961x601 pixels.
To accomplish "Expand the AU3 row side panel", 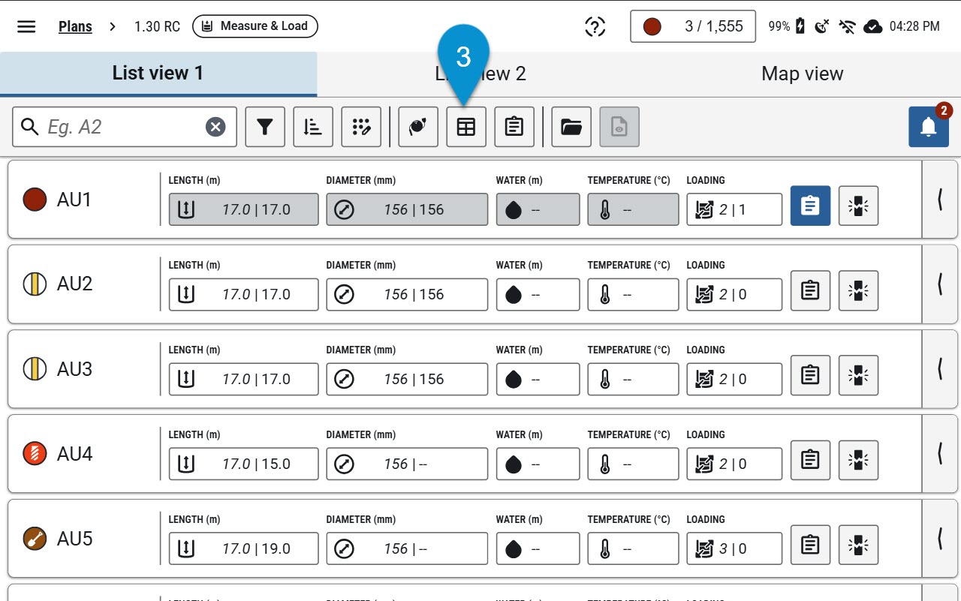I will click(x=940, y=369).
